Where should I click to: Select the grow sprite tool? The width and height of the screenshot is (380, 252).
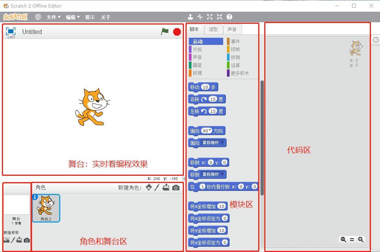[x=210, y=17]
